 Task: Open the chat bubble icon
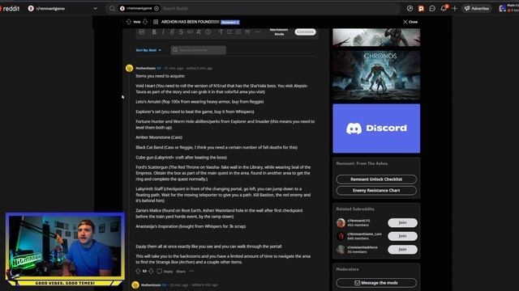click(x=432, y=9)
